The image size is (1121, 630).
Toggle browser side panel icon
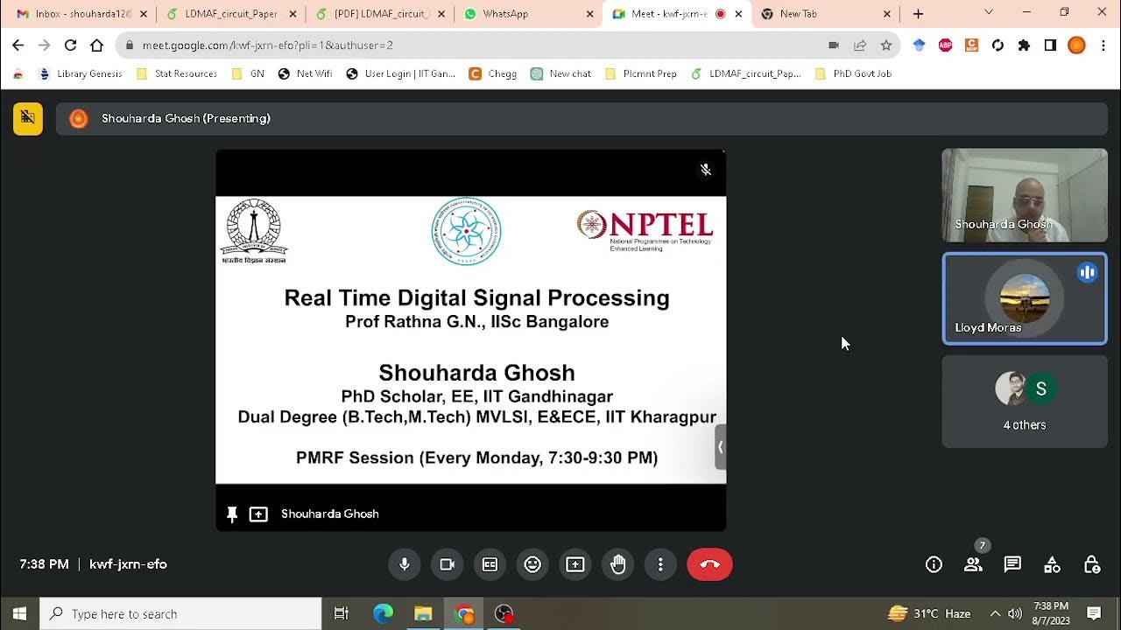[x=1050, y=45]
